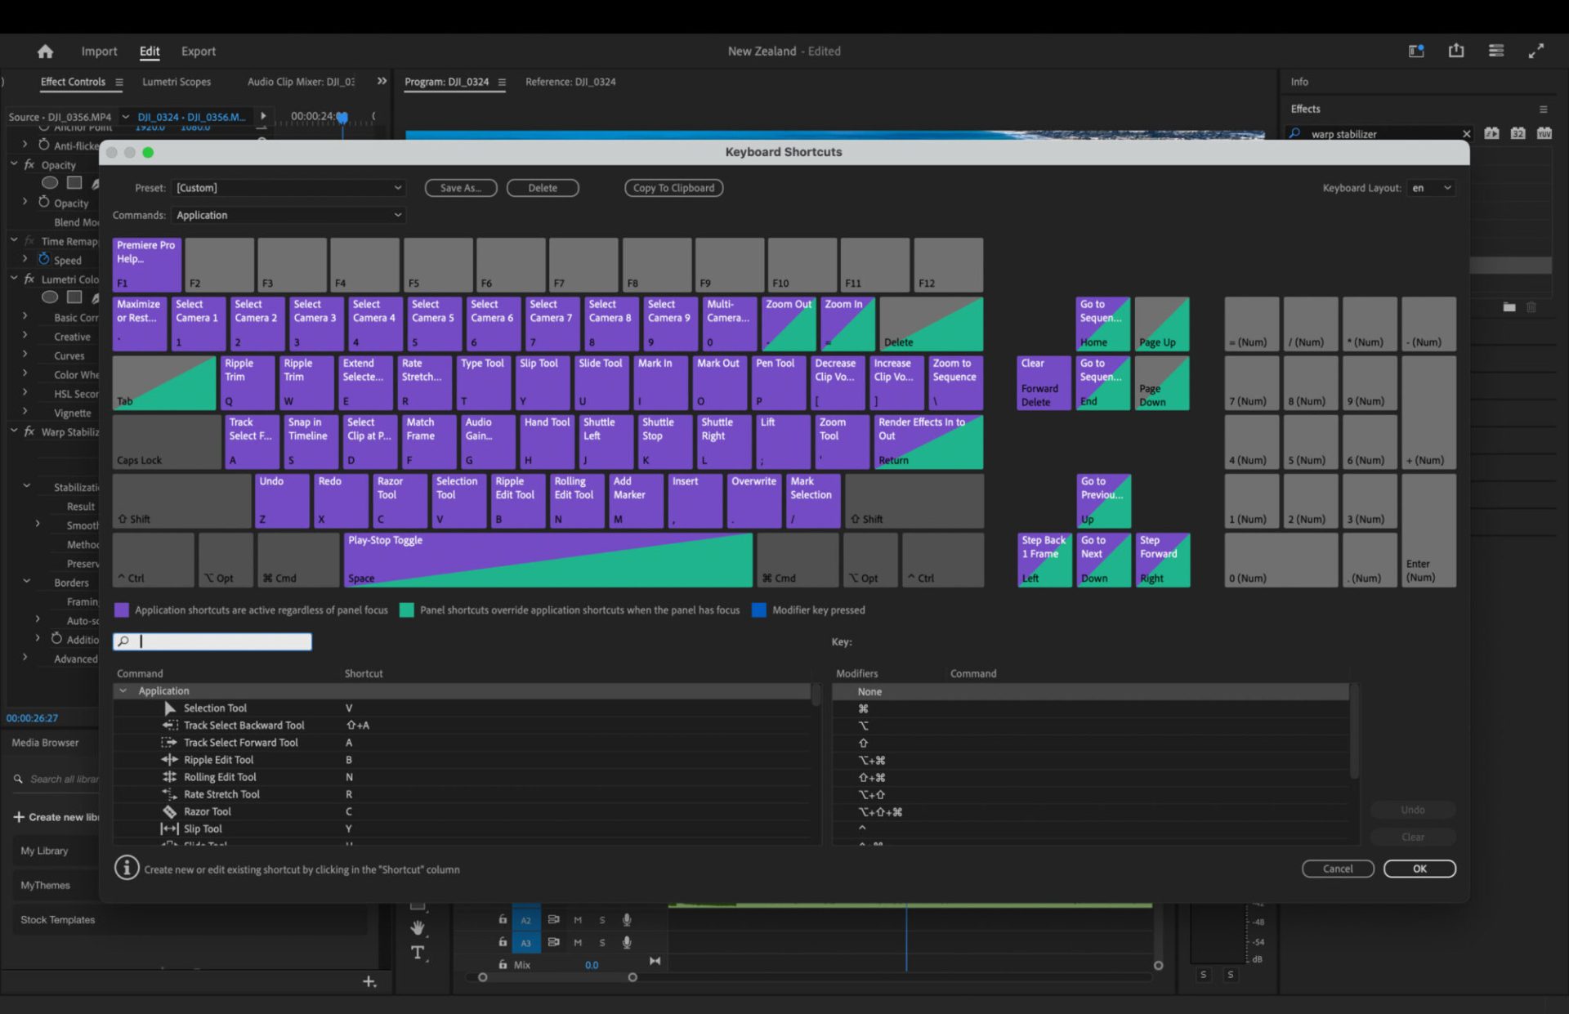Solo track A3

point(602,942)
